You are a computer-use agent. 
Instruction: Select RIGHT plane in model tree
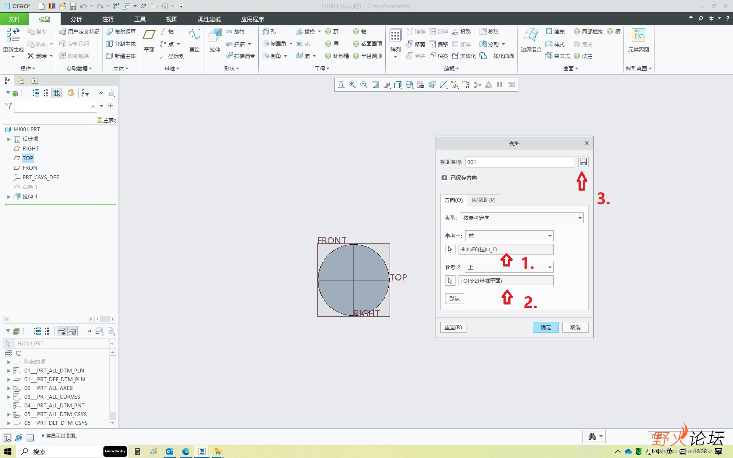(31, 149)
